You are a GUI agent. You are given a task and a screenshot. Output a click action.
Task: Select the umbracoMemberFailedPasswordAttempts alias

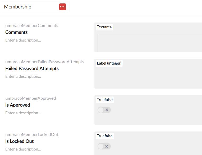point(45,62)
